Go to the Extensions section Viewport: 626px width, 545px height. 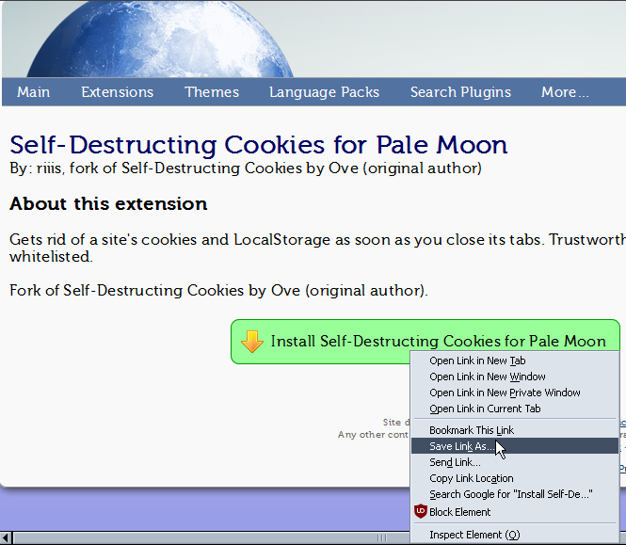(118, 92)
